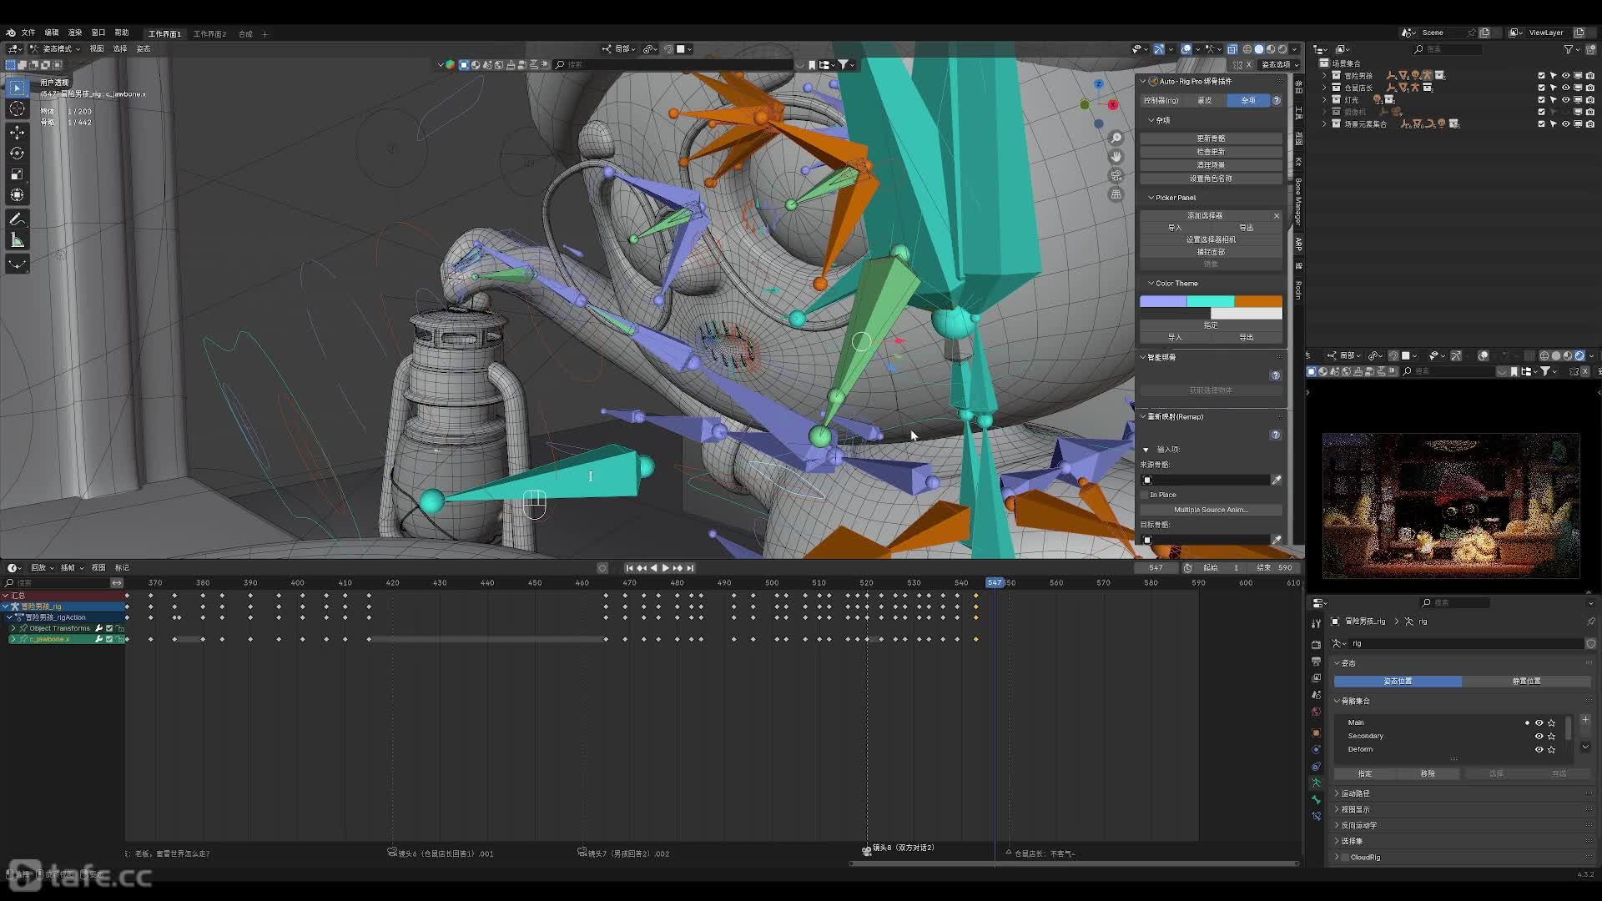Viewport: 1602px width, 901px height.
Task: Click the play animation button
Action: (665, 568)
